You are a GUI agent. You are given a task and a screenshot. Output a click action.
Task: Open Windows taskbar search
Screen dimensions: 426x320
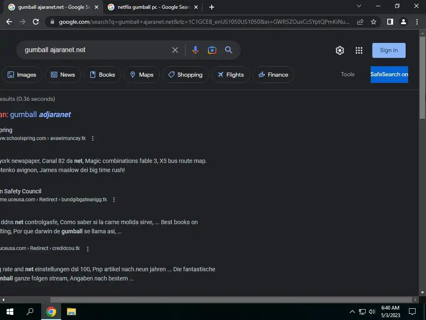click(x=30, y=312)
